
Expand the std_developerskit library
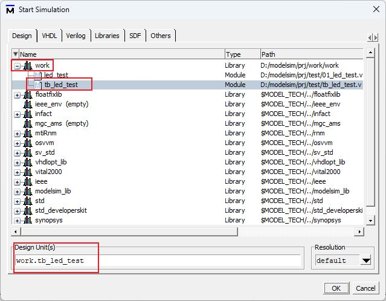coord(17,211)
